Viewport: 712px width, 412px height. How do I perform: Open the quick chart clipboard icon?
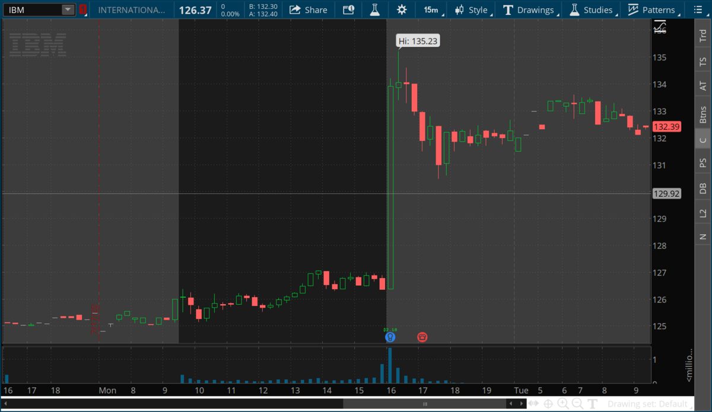coord(349,9)
